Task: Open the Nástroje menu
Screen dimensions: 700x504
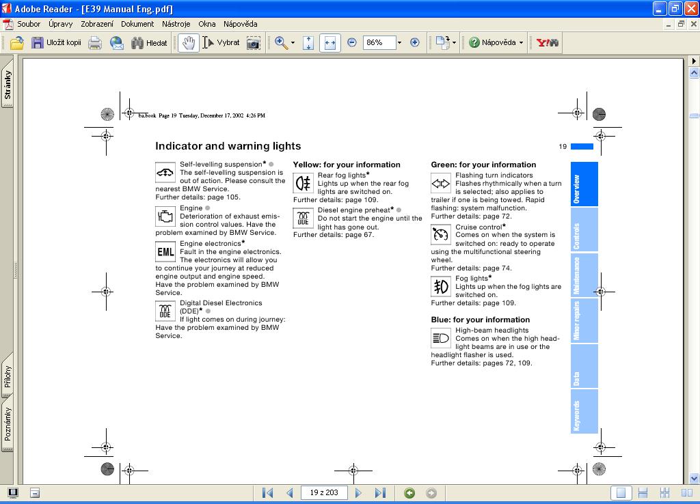Action: pos(176,24)
